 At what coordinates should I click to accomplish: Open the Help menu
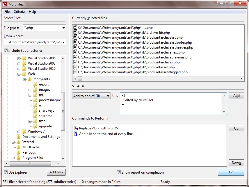pos(32,12)
